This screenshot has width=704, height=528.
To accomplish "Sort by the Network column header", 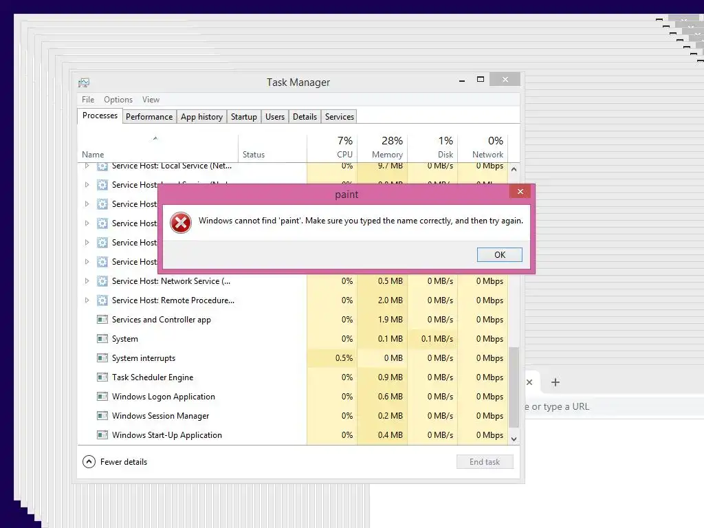I will [x=483, y=148].
